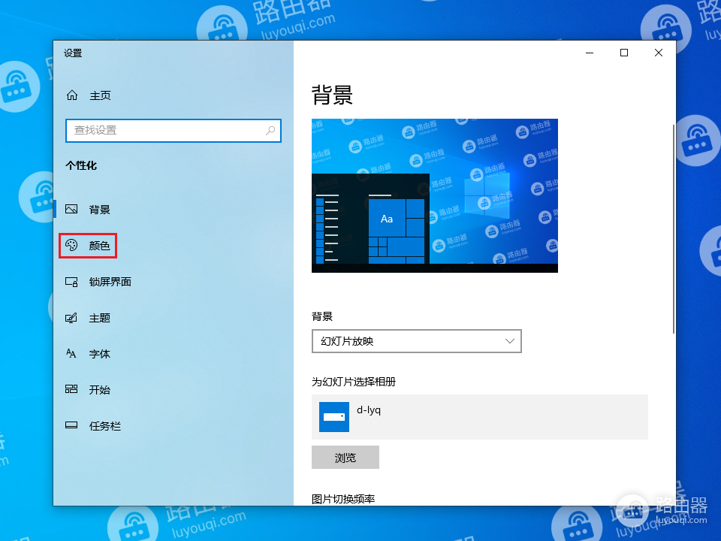Click the desktop background preview image
The width and height of the screenshot is (721, 541).
click(x=435, y=195)
